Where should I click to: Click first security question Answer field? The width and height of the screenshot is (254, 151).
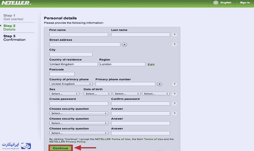pyautogui.click(x=141, y=113)
